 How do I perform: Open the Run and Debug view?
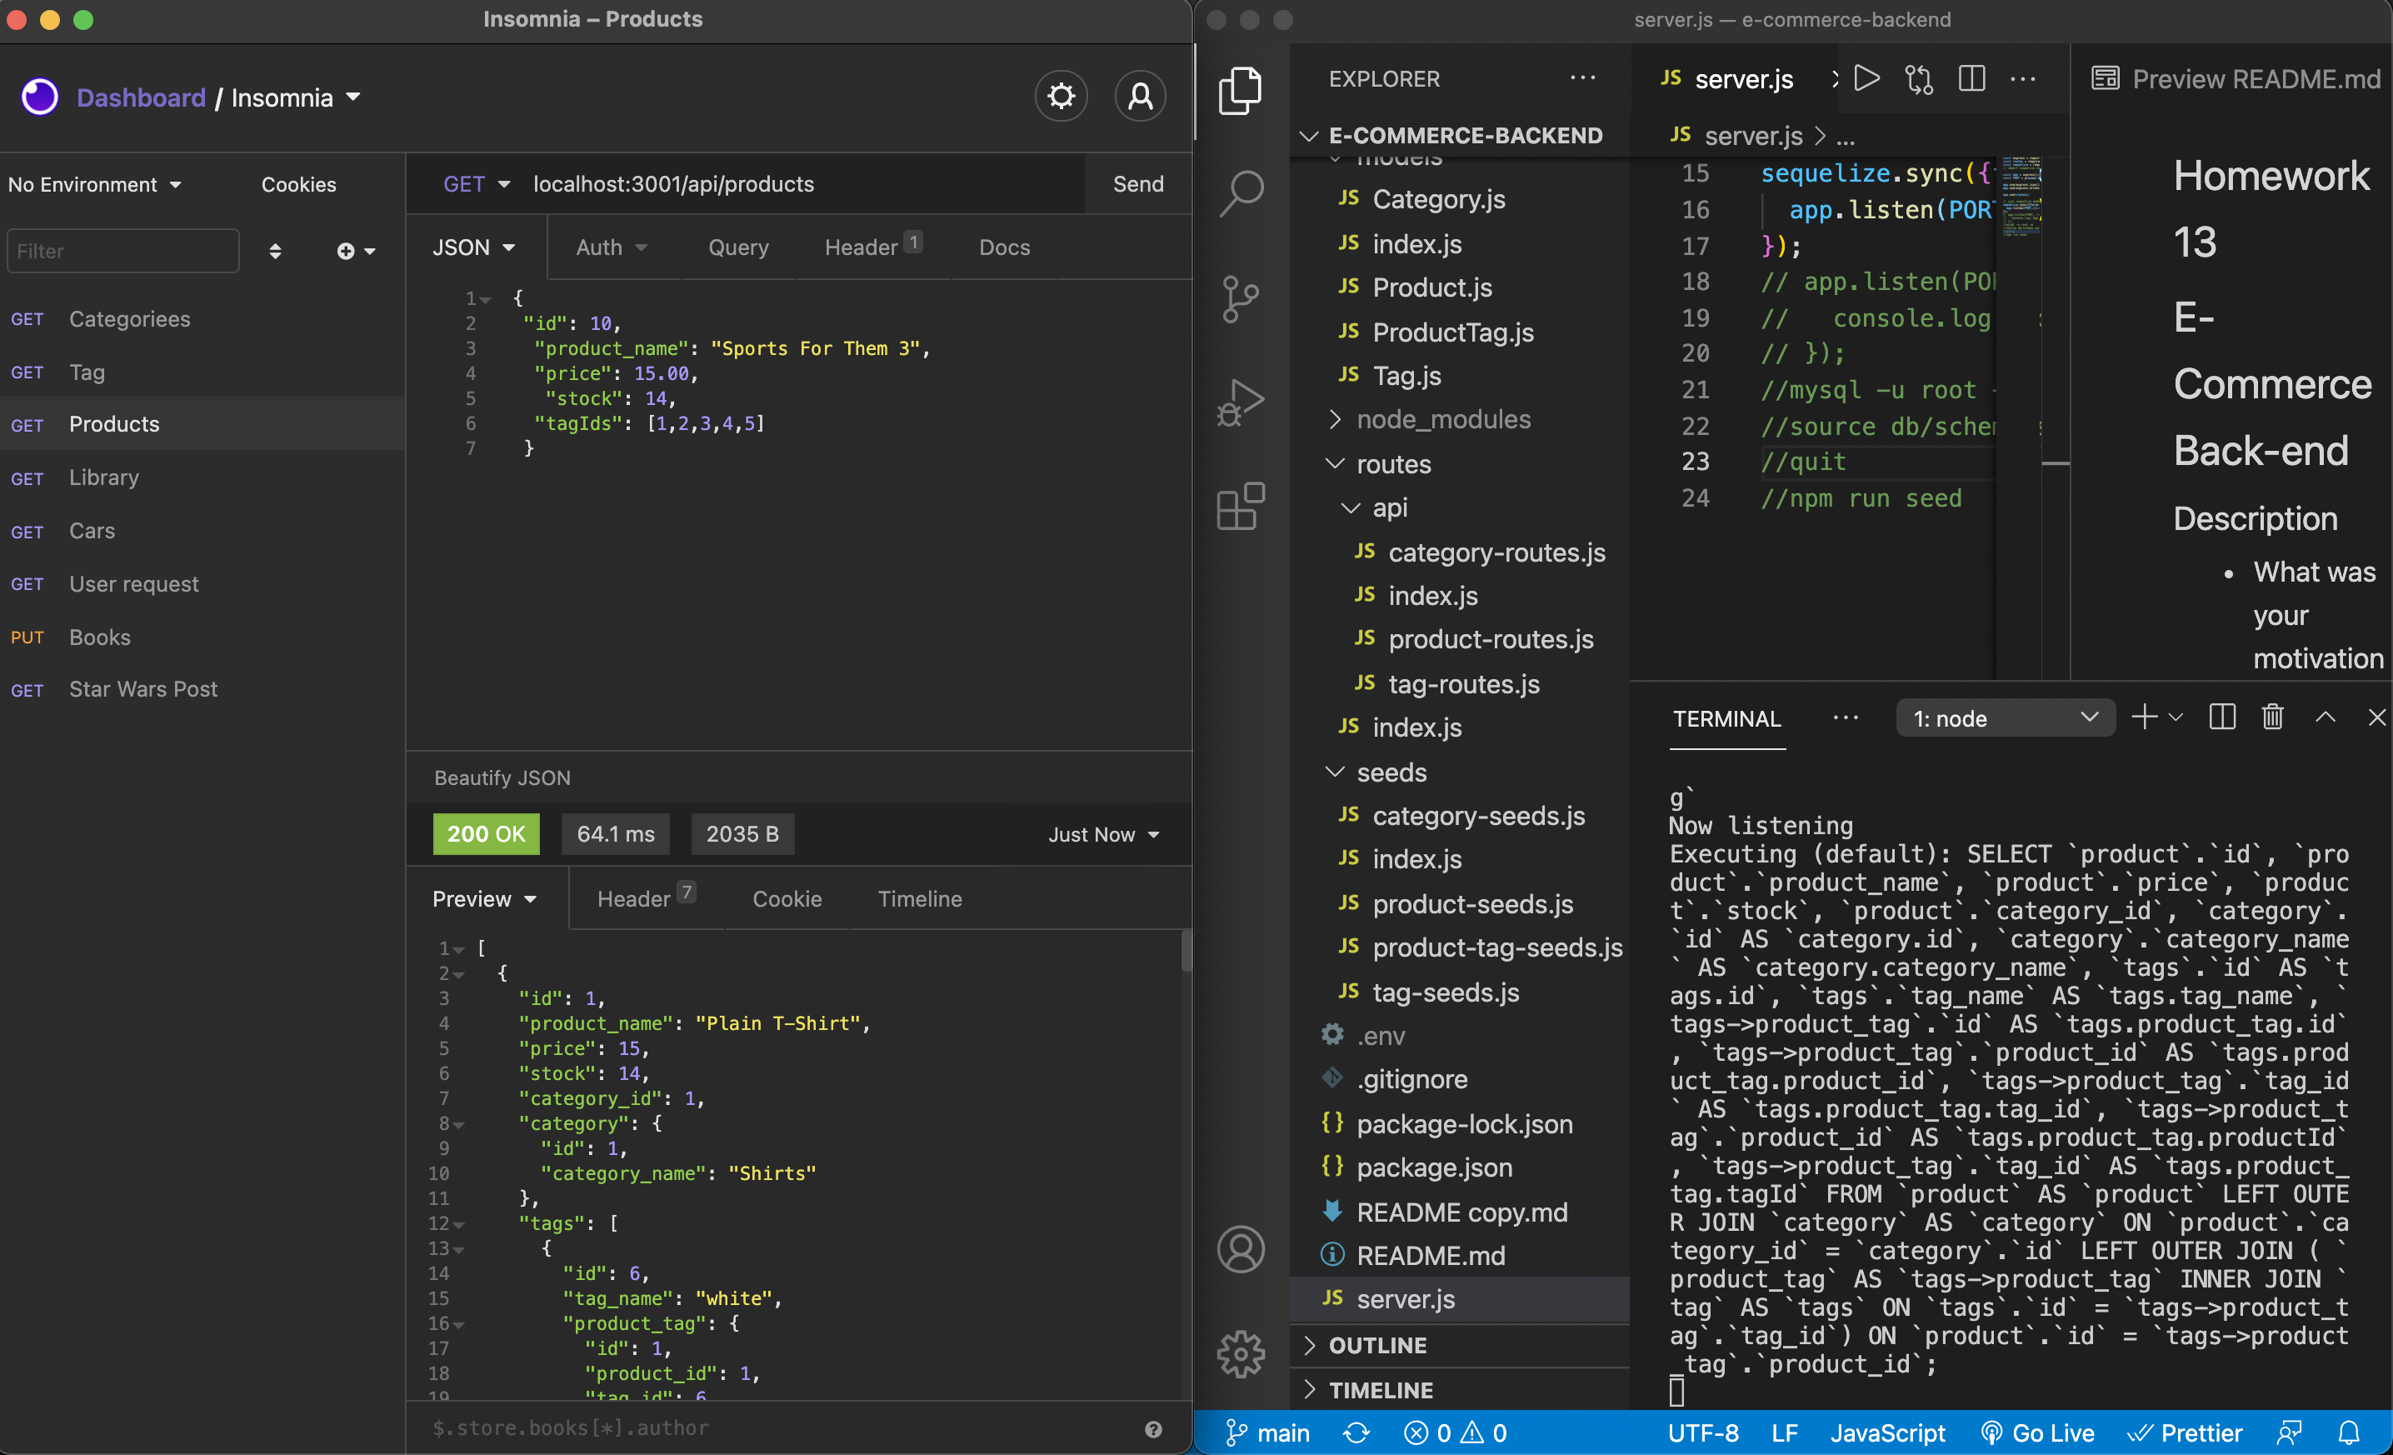tap(1240, 402)
